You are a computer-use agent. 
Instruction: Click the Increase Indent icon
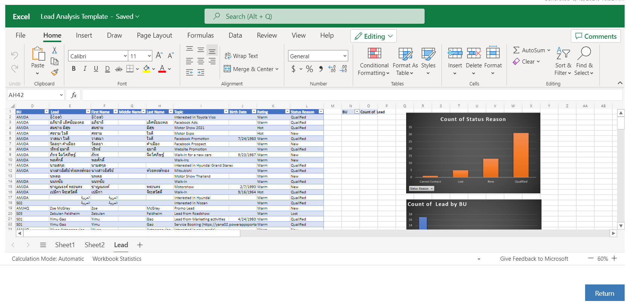click(x=201, y=73)
